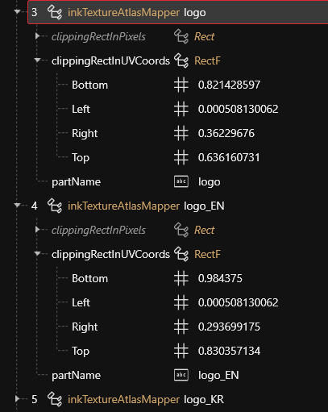Viewport: 328px width, 412px height.
Task: Click partName value logo
Action: pos(210,182)
